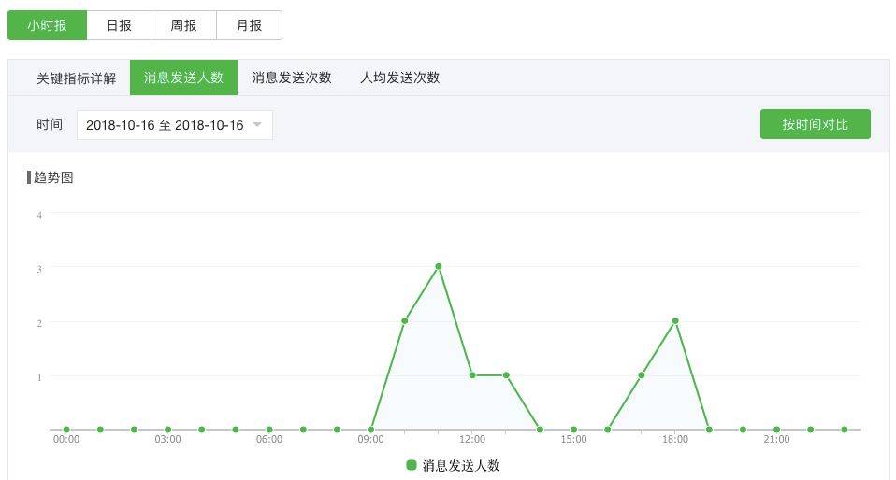This screenshot has width=896, height=480.
Task: Switch to 月报 monthly report
Action: [249, 26]
